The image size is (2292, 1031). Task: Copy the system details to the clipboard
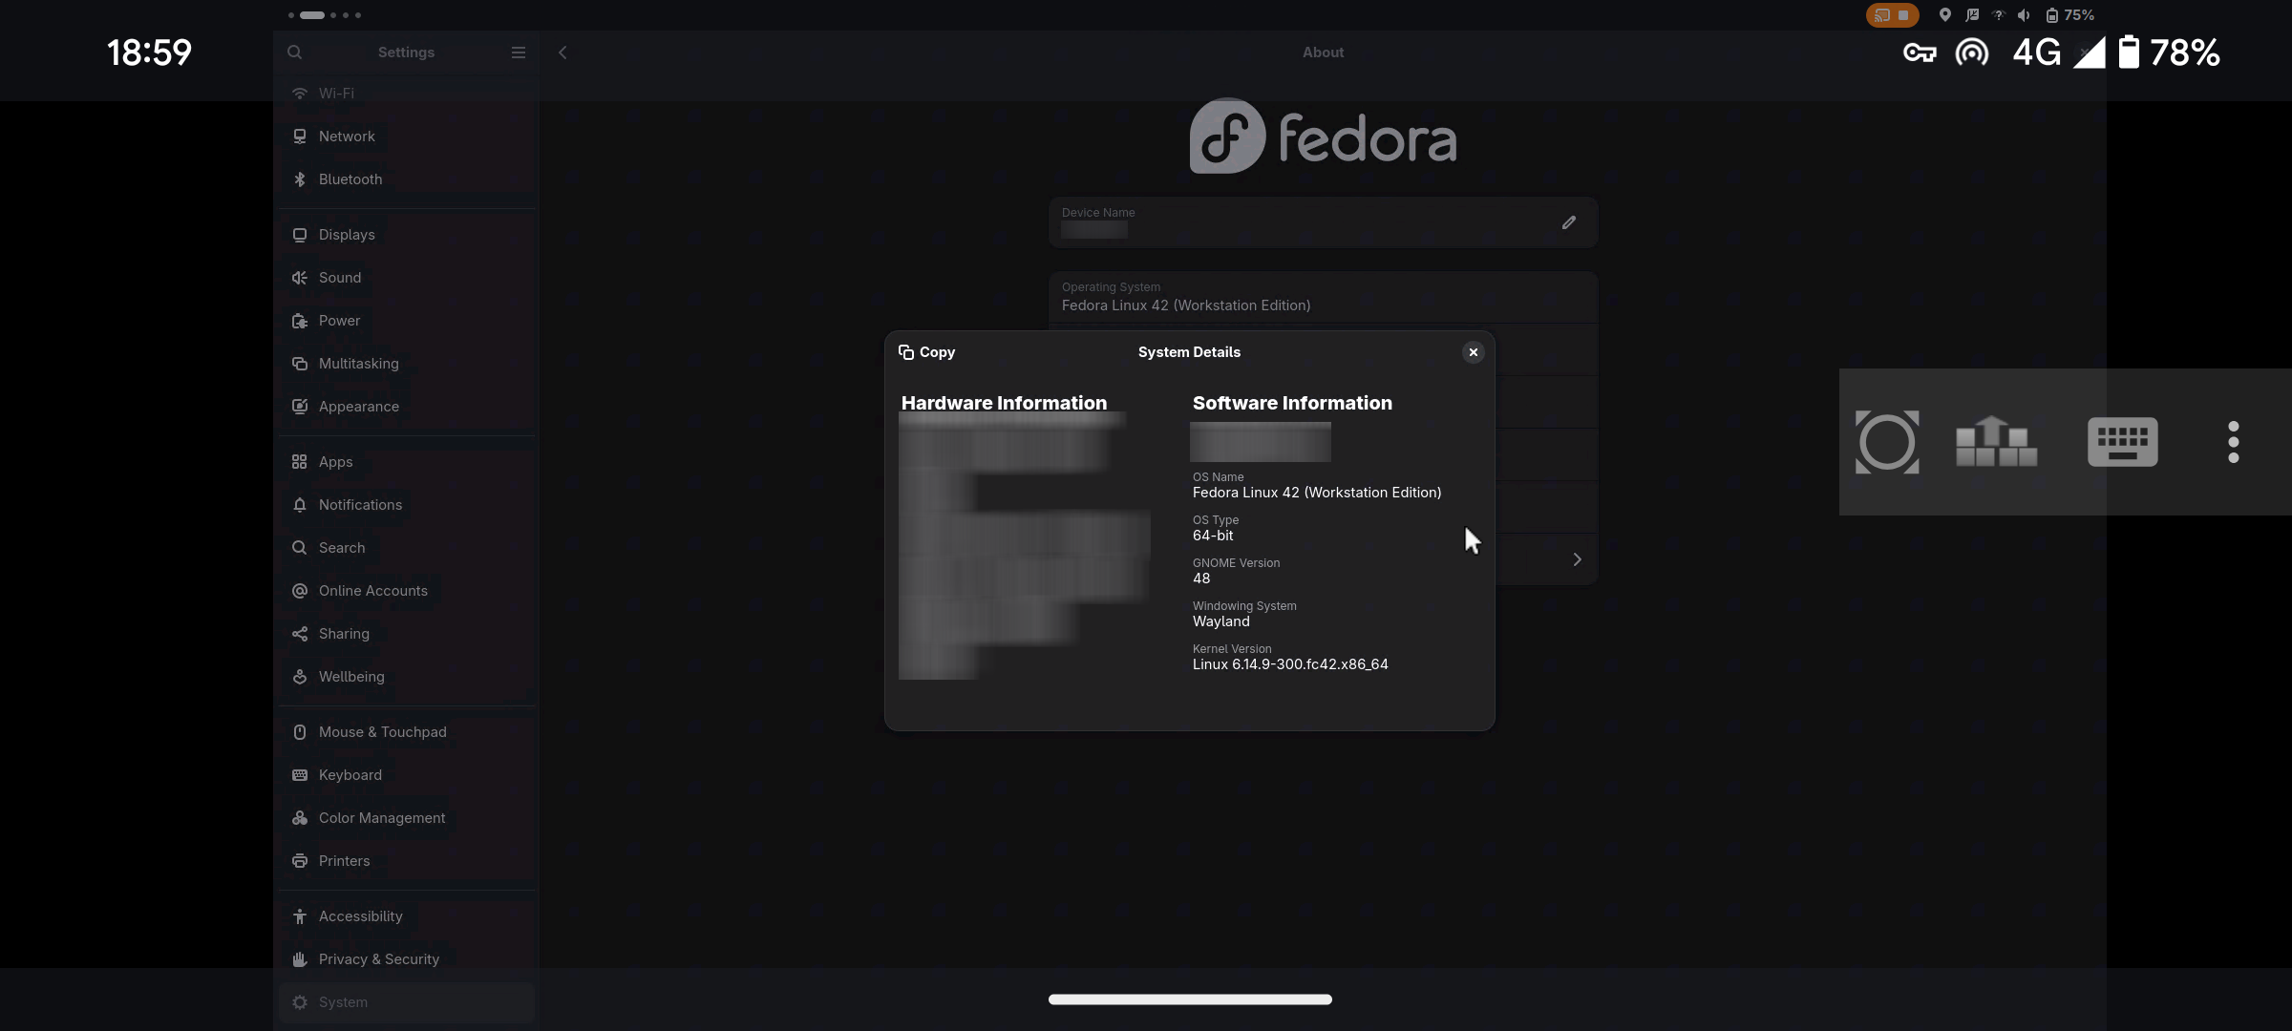(926, 352)
